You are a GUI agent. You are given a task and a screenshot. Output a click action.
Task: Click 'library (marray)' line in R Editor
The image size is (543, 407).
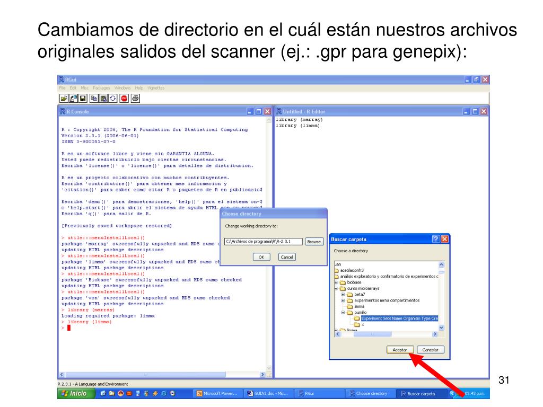[299, 120]
